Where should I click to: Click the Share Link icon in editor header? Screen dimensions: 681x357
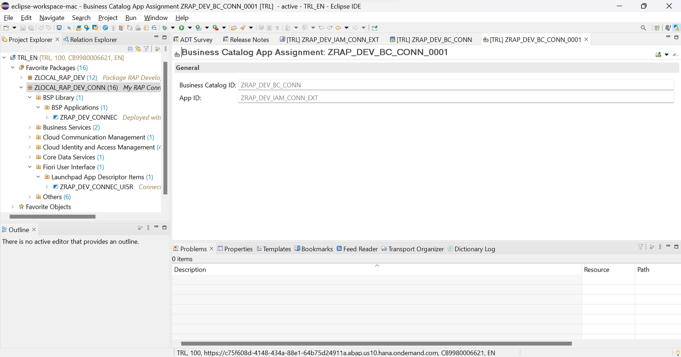pos(658,54)
